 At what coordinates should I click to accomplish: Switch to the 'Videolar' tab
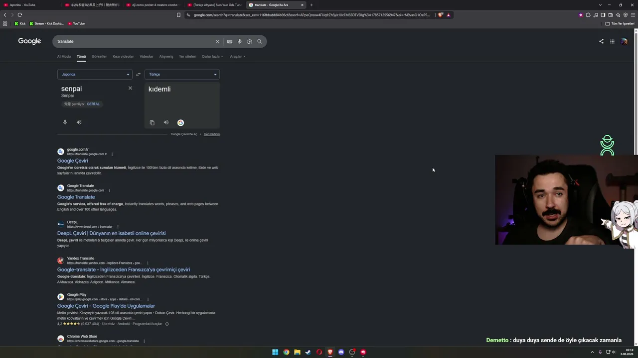coord(147,56)
